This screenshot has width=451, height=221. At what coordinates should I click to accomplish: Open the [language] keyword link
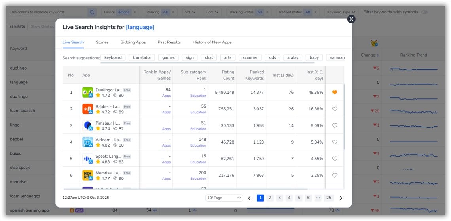coord(140,27)
